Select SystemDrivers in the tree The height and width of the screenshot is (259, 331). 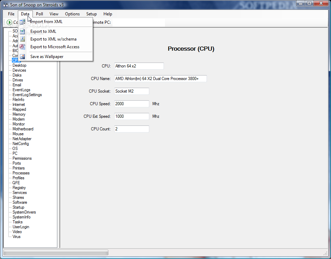24,212
